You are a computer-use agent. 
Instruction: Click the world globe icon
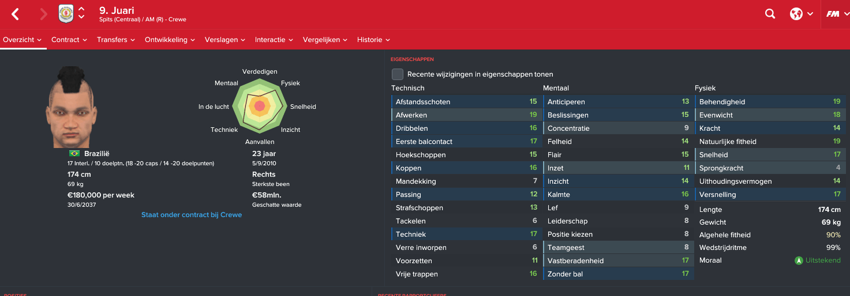(x=796, y=14)
